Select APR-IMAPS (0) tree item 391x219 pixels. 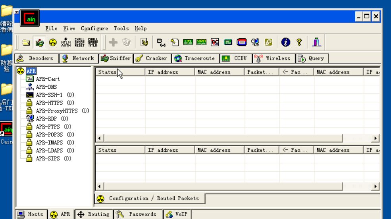[55, 143]
